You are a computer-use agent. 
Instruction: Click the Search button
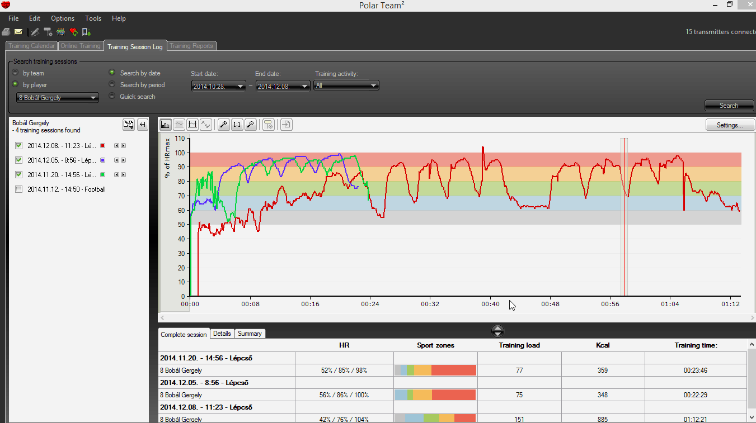729,106
